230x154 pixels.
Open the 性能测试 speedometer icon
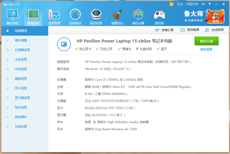[x=75, y=16]
